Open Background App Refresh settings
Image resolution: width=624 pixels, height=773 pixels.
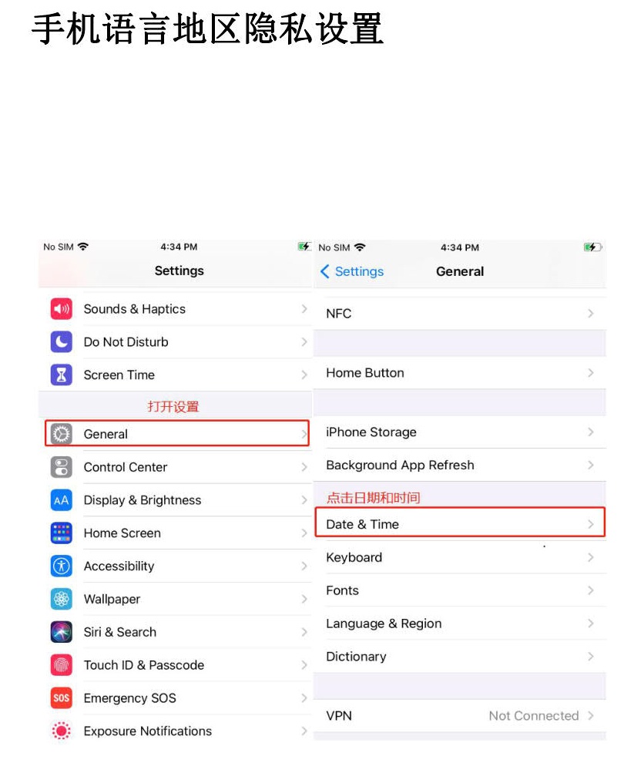(459, 465)
